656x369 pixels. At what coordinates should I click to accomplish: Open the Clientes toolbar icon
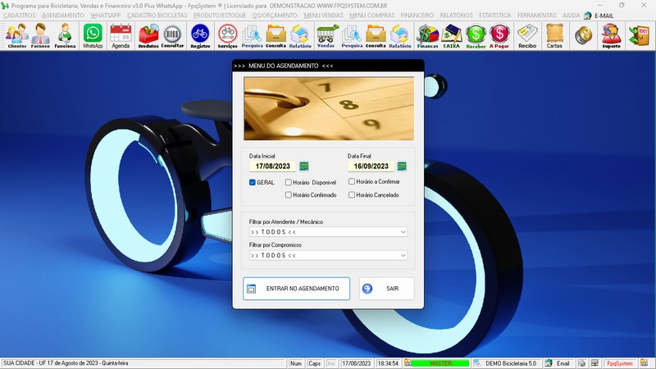pos(16,35)
